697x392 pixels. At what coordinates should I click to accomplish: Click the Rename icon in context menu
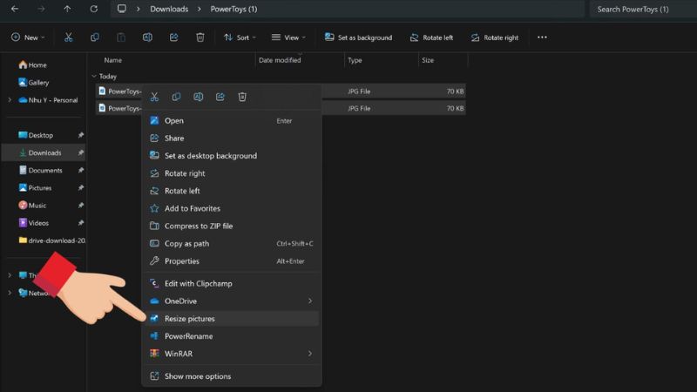pos(199,97)
